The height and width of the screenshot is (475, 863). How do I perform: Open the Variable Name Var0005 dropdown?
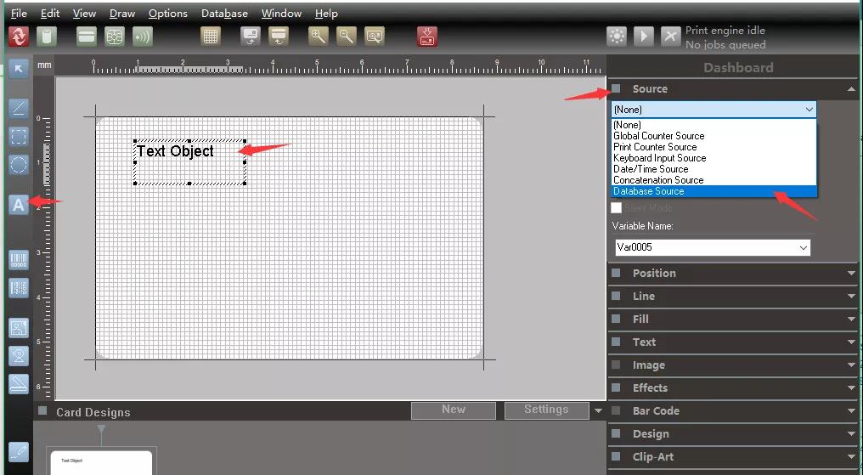coord(713,247)
